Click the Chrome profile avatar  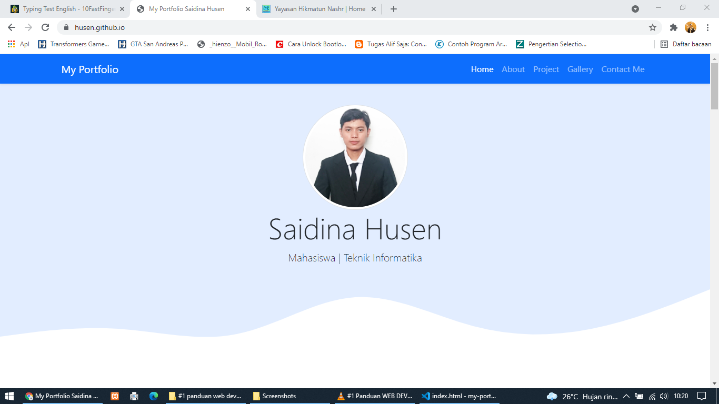point(691,27)
